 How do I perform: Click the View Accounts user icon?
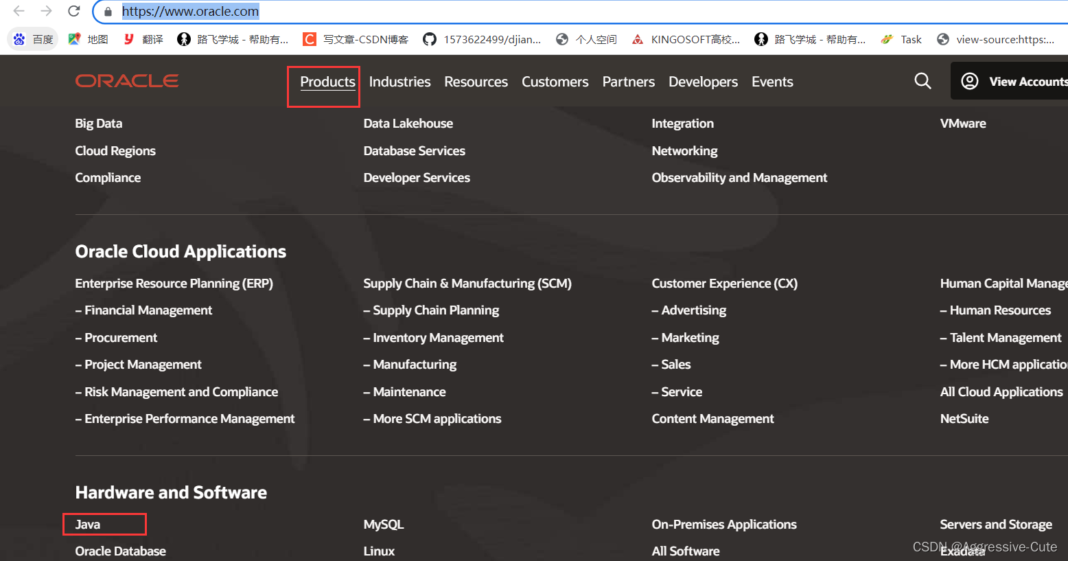(970, 81)
